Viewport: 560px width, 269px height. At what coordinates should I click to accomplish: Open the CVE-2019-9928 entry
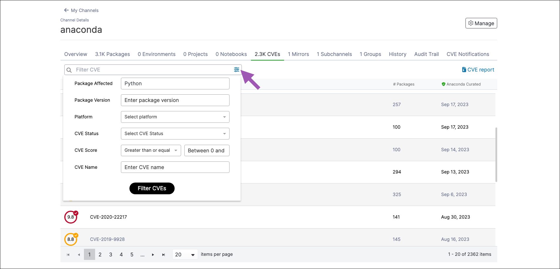(x=107, y=239)
